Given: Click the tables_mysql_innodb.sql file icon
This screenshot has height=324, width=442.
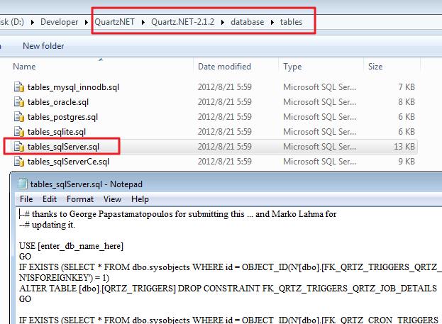Looking at the screenshot, I should coord(19,87).
